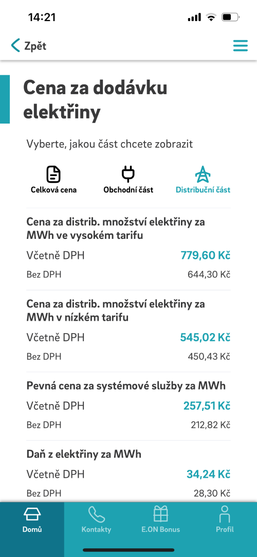The image size is (257, 557).
Task: Tap the Wi-Fi status icon
Action: (212, 17)
